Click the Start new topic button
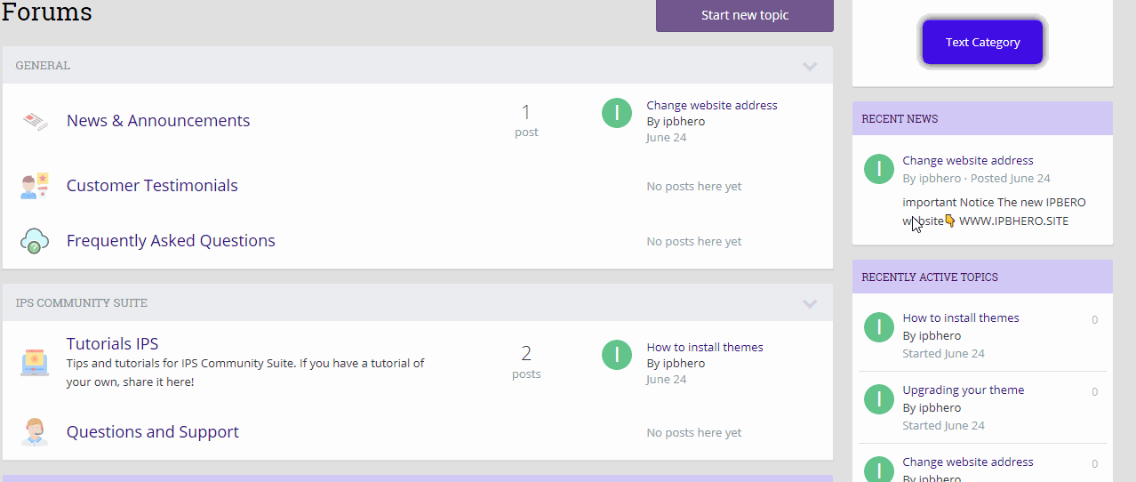The width and height of the screenshot is (1136, 482). pyautogui.click(x=744, y=15)
